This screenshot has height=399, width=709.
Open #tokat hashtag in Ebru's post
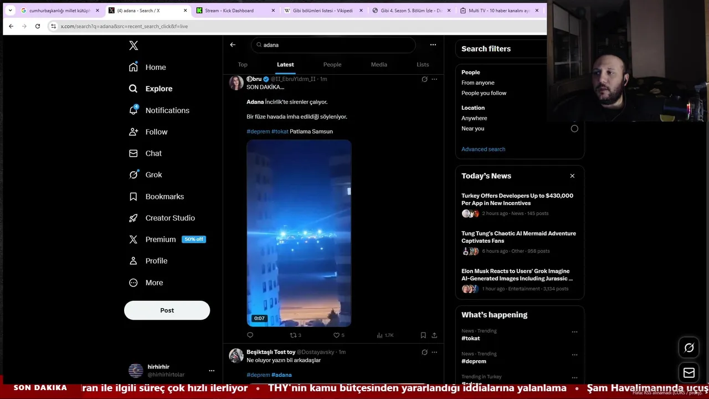tap(280, 131)
